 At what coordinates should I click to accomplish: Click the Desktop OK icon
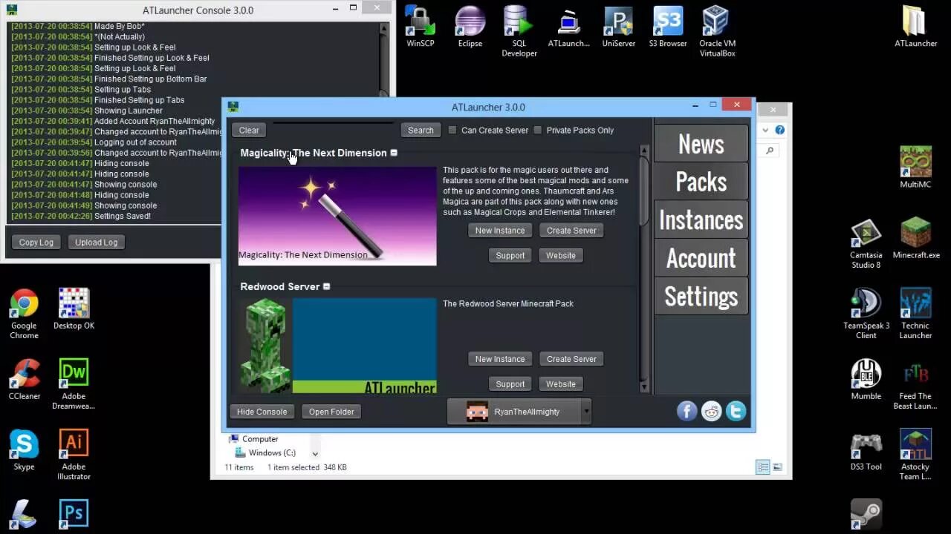tap(74, 309)
